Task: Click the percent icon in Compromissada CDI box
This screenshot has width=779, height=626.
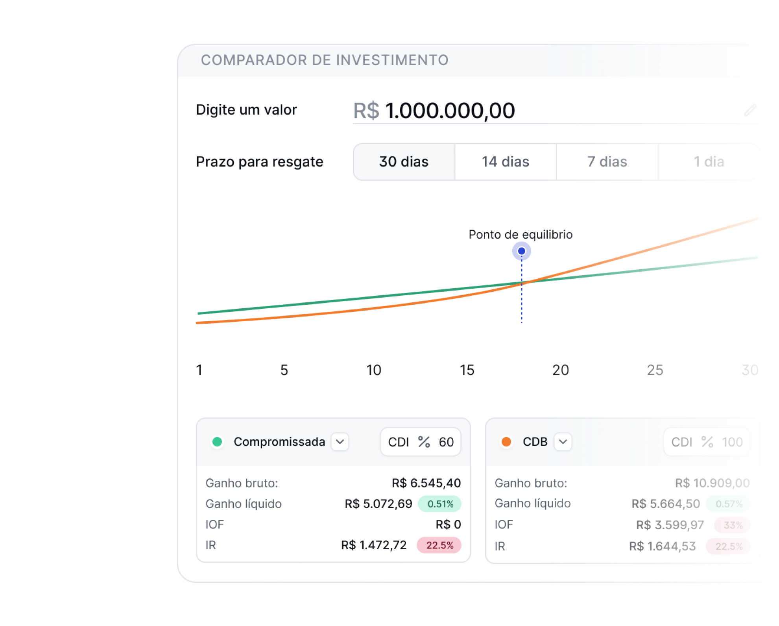Action: tap(424, 442)
